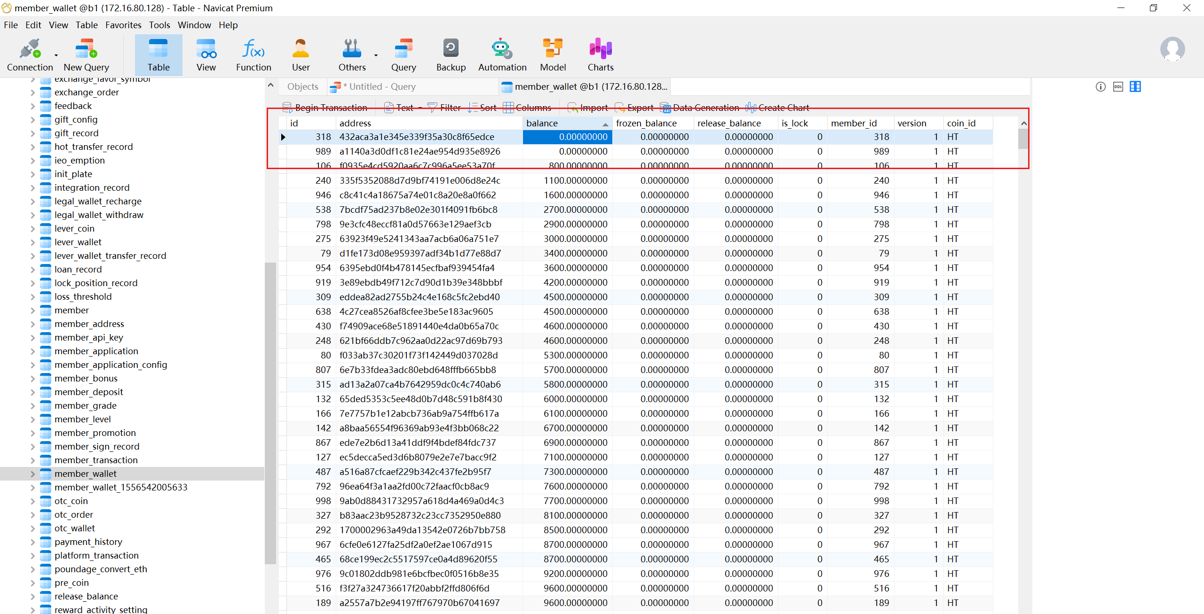Click balance cell 1100.00000000
Viewport: 1204px width, 614px height.
568,181
